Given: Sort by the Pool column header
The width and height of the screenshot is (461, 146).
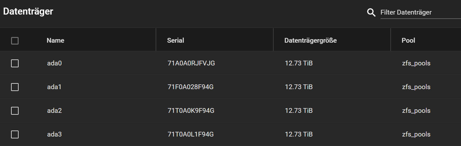Looking at the screenshot, I should (x=408, y=40).
